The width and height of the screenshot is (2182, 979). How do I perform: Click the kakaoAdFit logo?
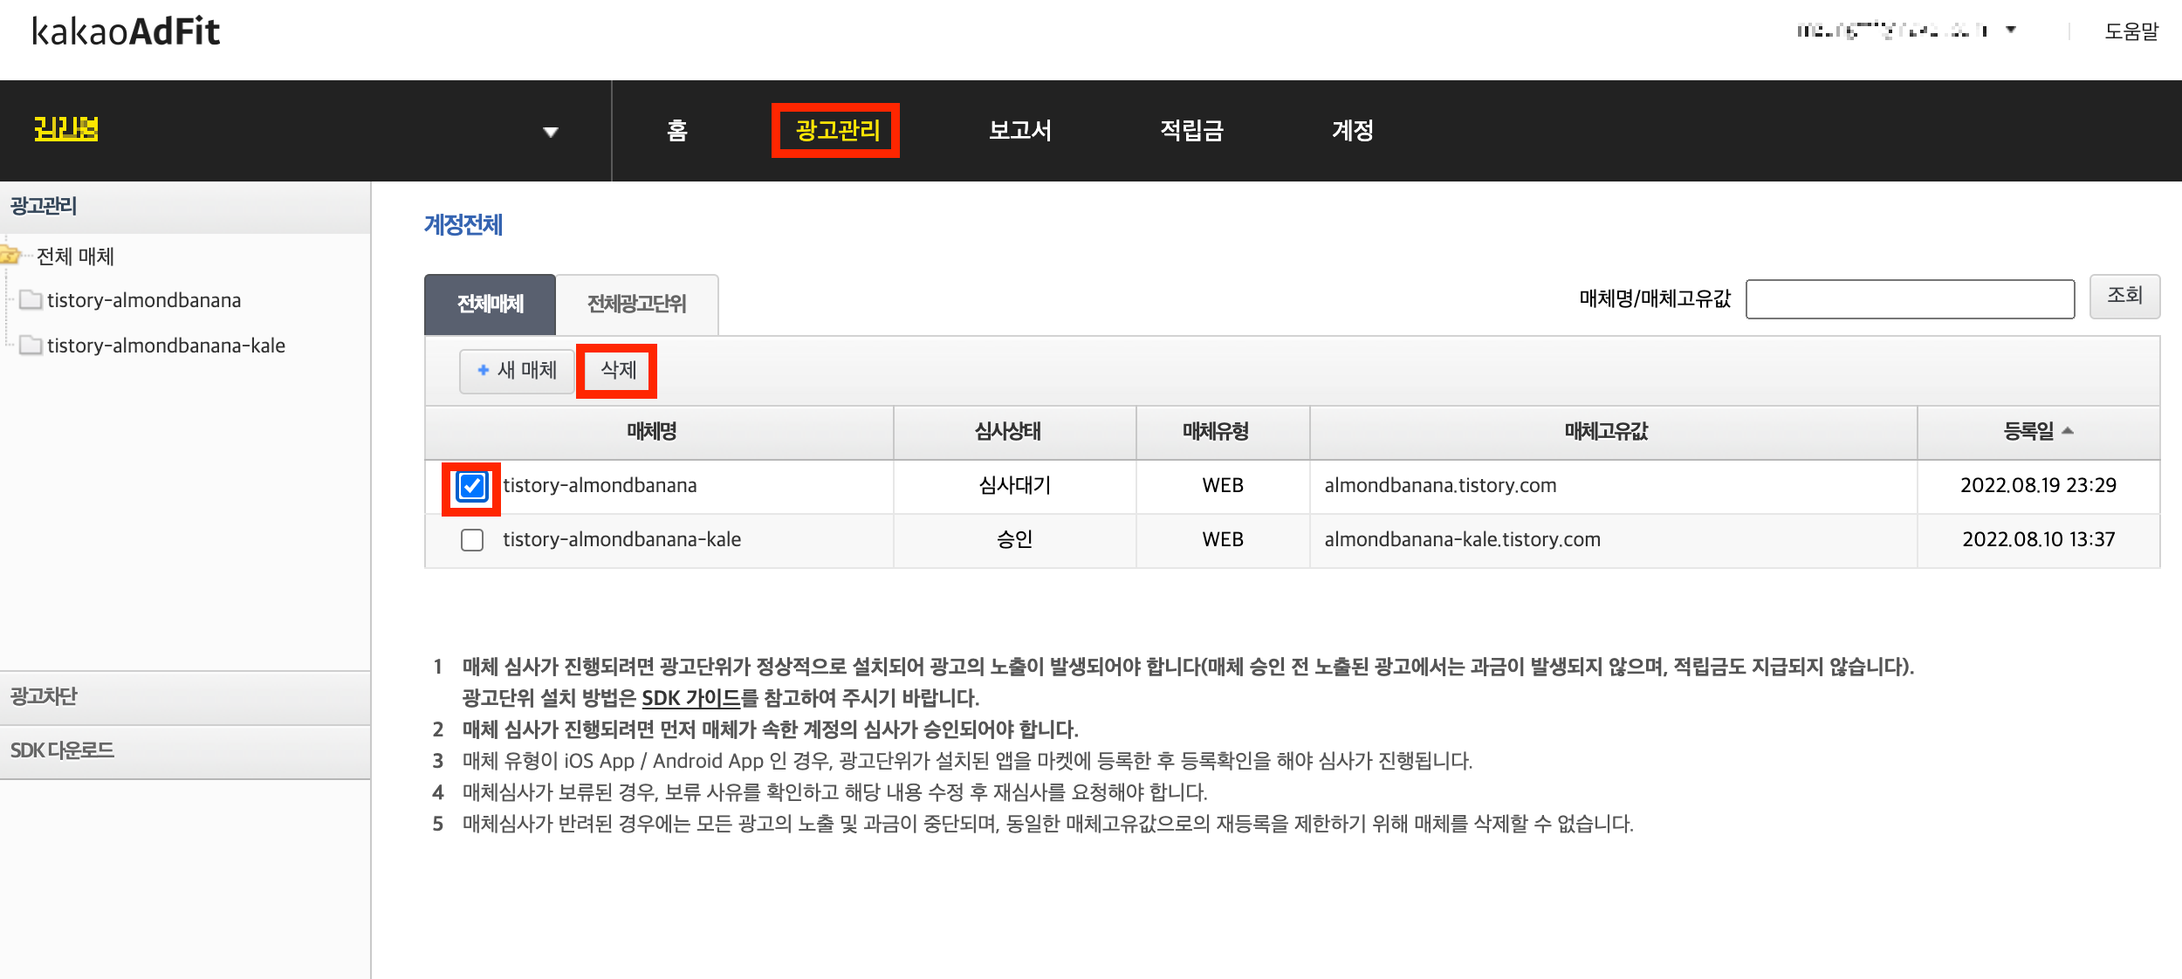point(126,32)
